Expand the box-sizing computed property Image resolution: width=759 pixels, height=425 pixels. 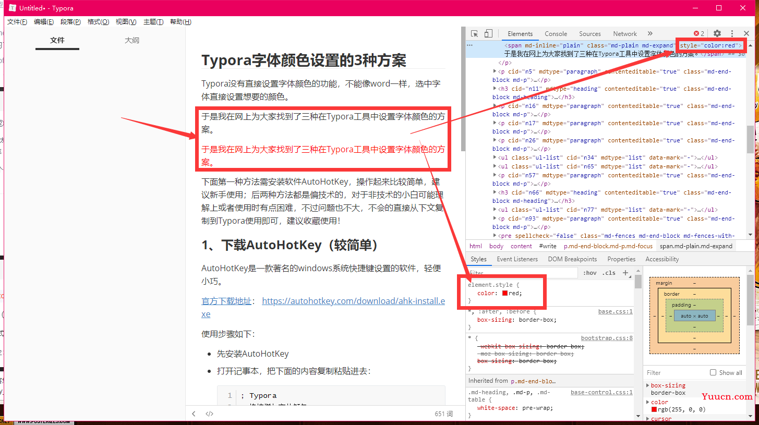(x=648, y=385)
